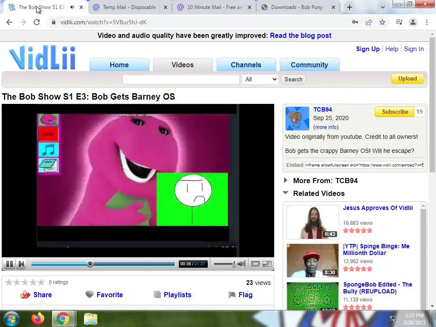Click the browser back arrow
The width and height of the screenshot is (436, 327).
pyautogui.click(x=9, y=22)
